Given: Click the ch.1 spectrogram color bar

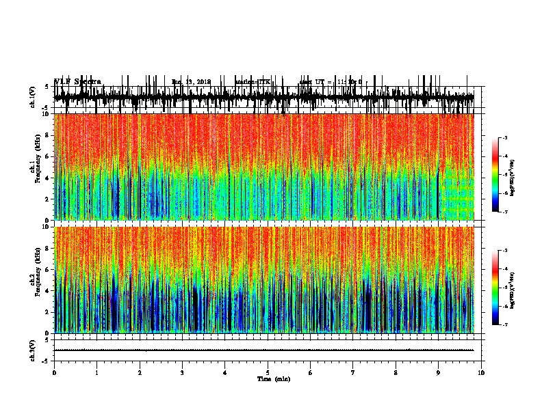Looking at the screenshot, I should pyautogui.click(x=495, y=175).
